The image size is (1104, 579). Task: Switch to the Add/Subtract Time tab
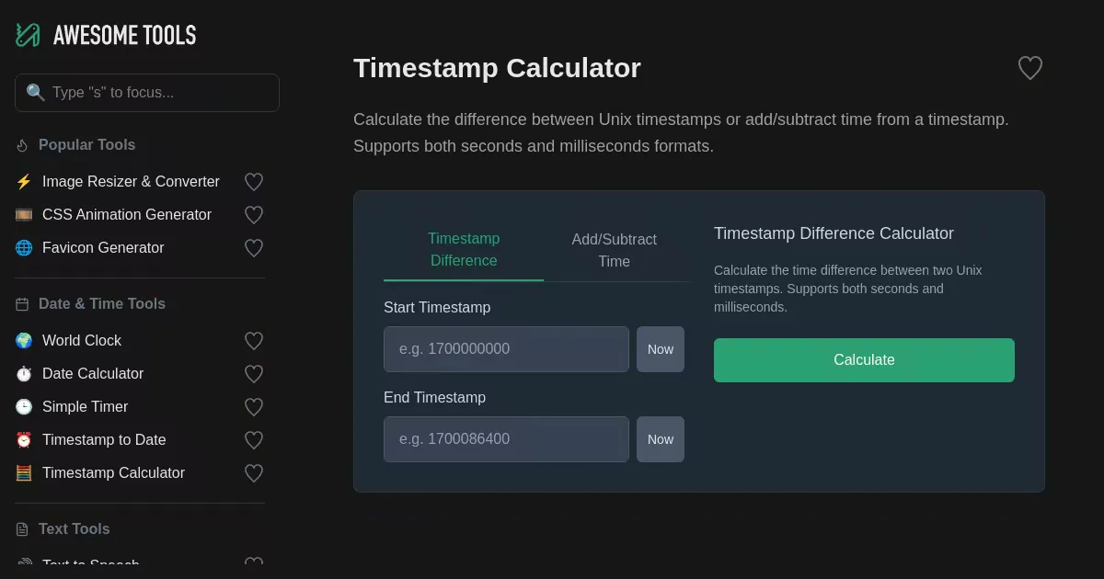click(614, 250)
